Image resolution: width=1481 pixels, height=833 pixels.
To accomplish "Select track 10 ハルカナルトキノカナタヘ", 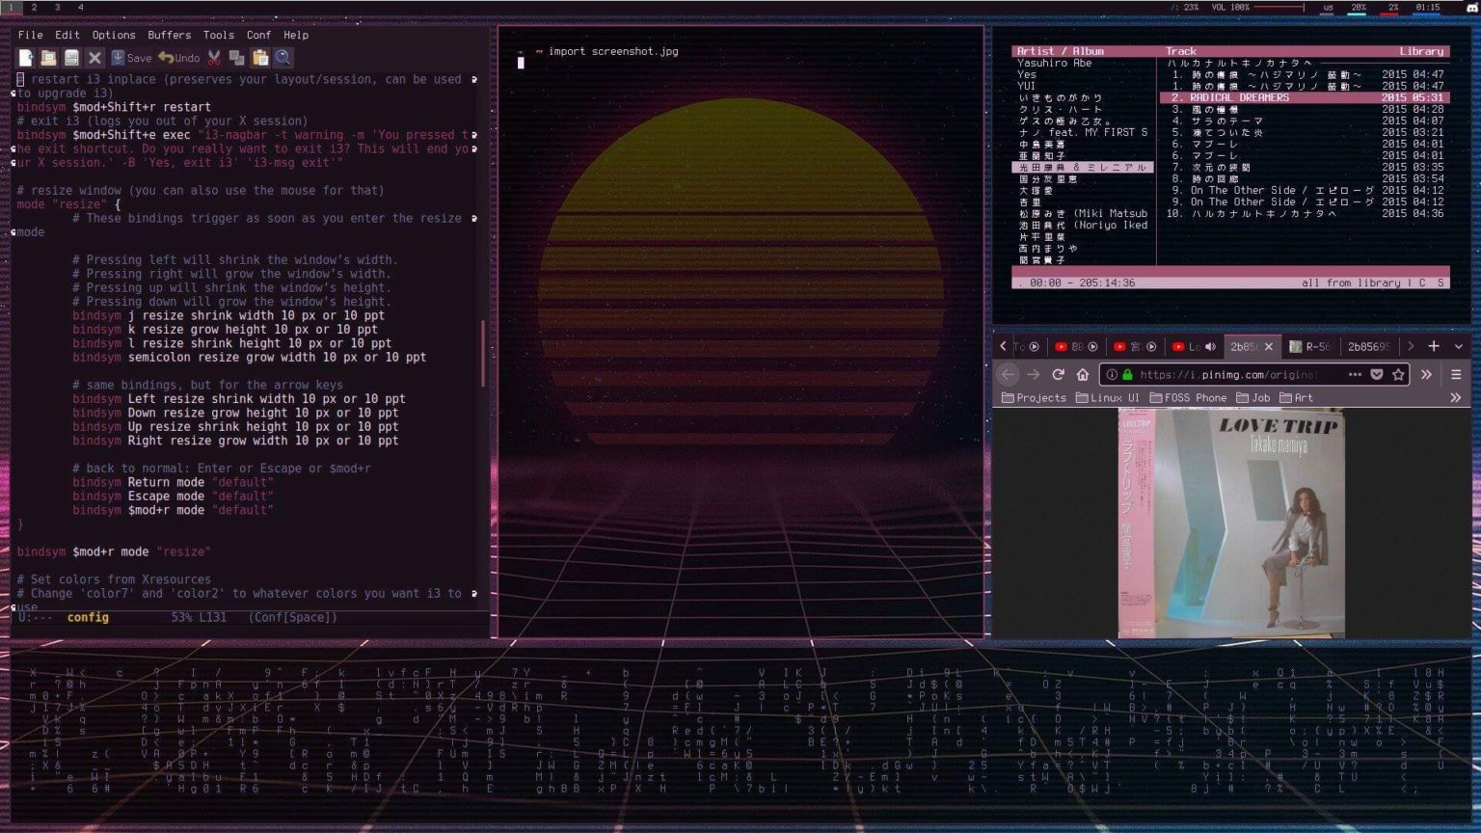I will (x=1305, y=213).
